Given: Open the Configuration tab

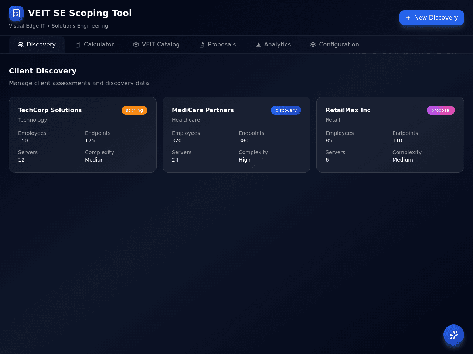Looking at the screenshot, I should pyautogui.click(x=334, y=45).
